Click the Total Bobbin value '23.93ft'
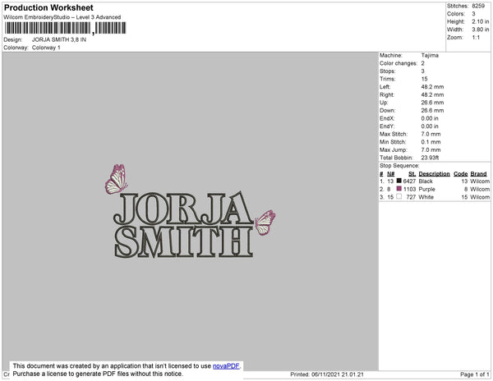The image size is (493, 381). pyautogui.click(x=430, y=158)
